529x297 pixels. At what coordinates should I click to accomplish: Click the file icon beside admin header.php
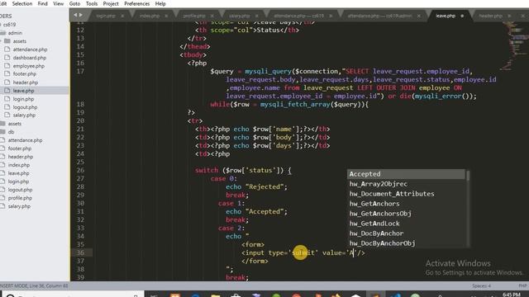(7, 82)
